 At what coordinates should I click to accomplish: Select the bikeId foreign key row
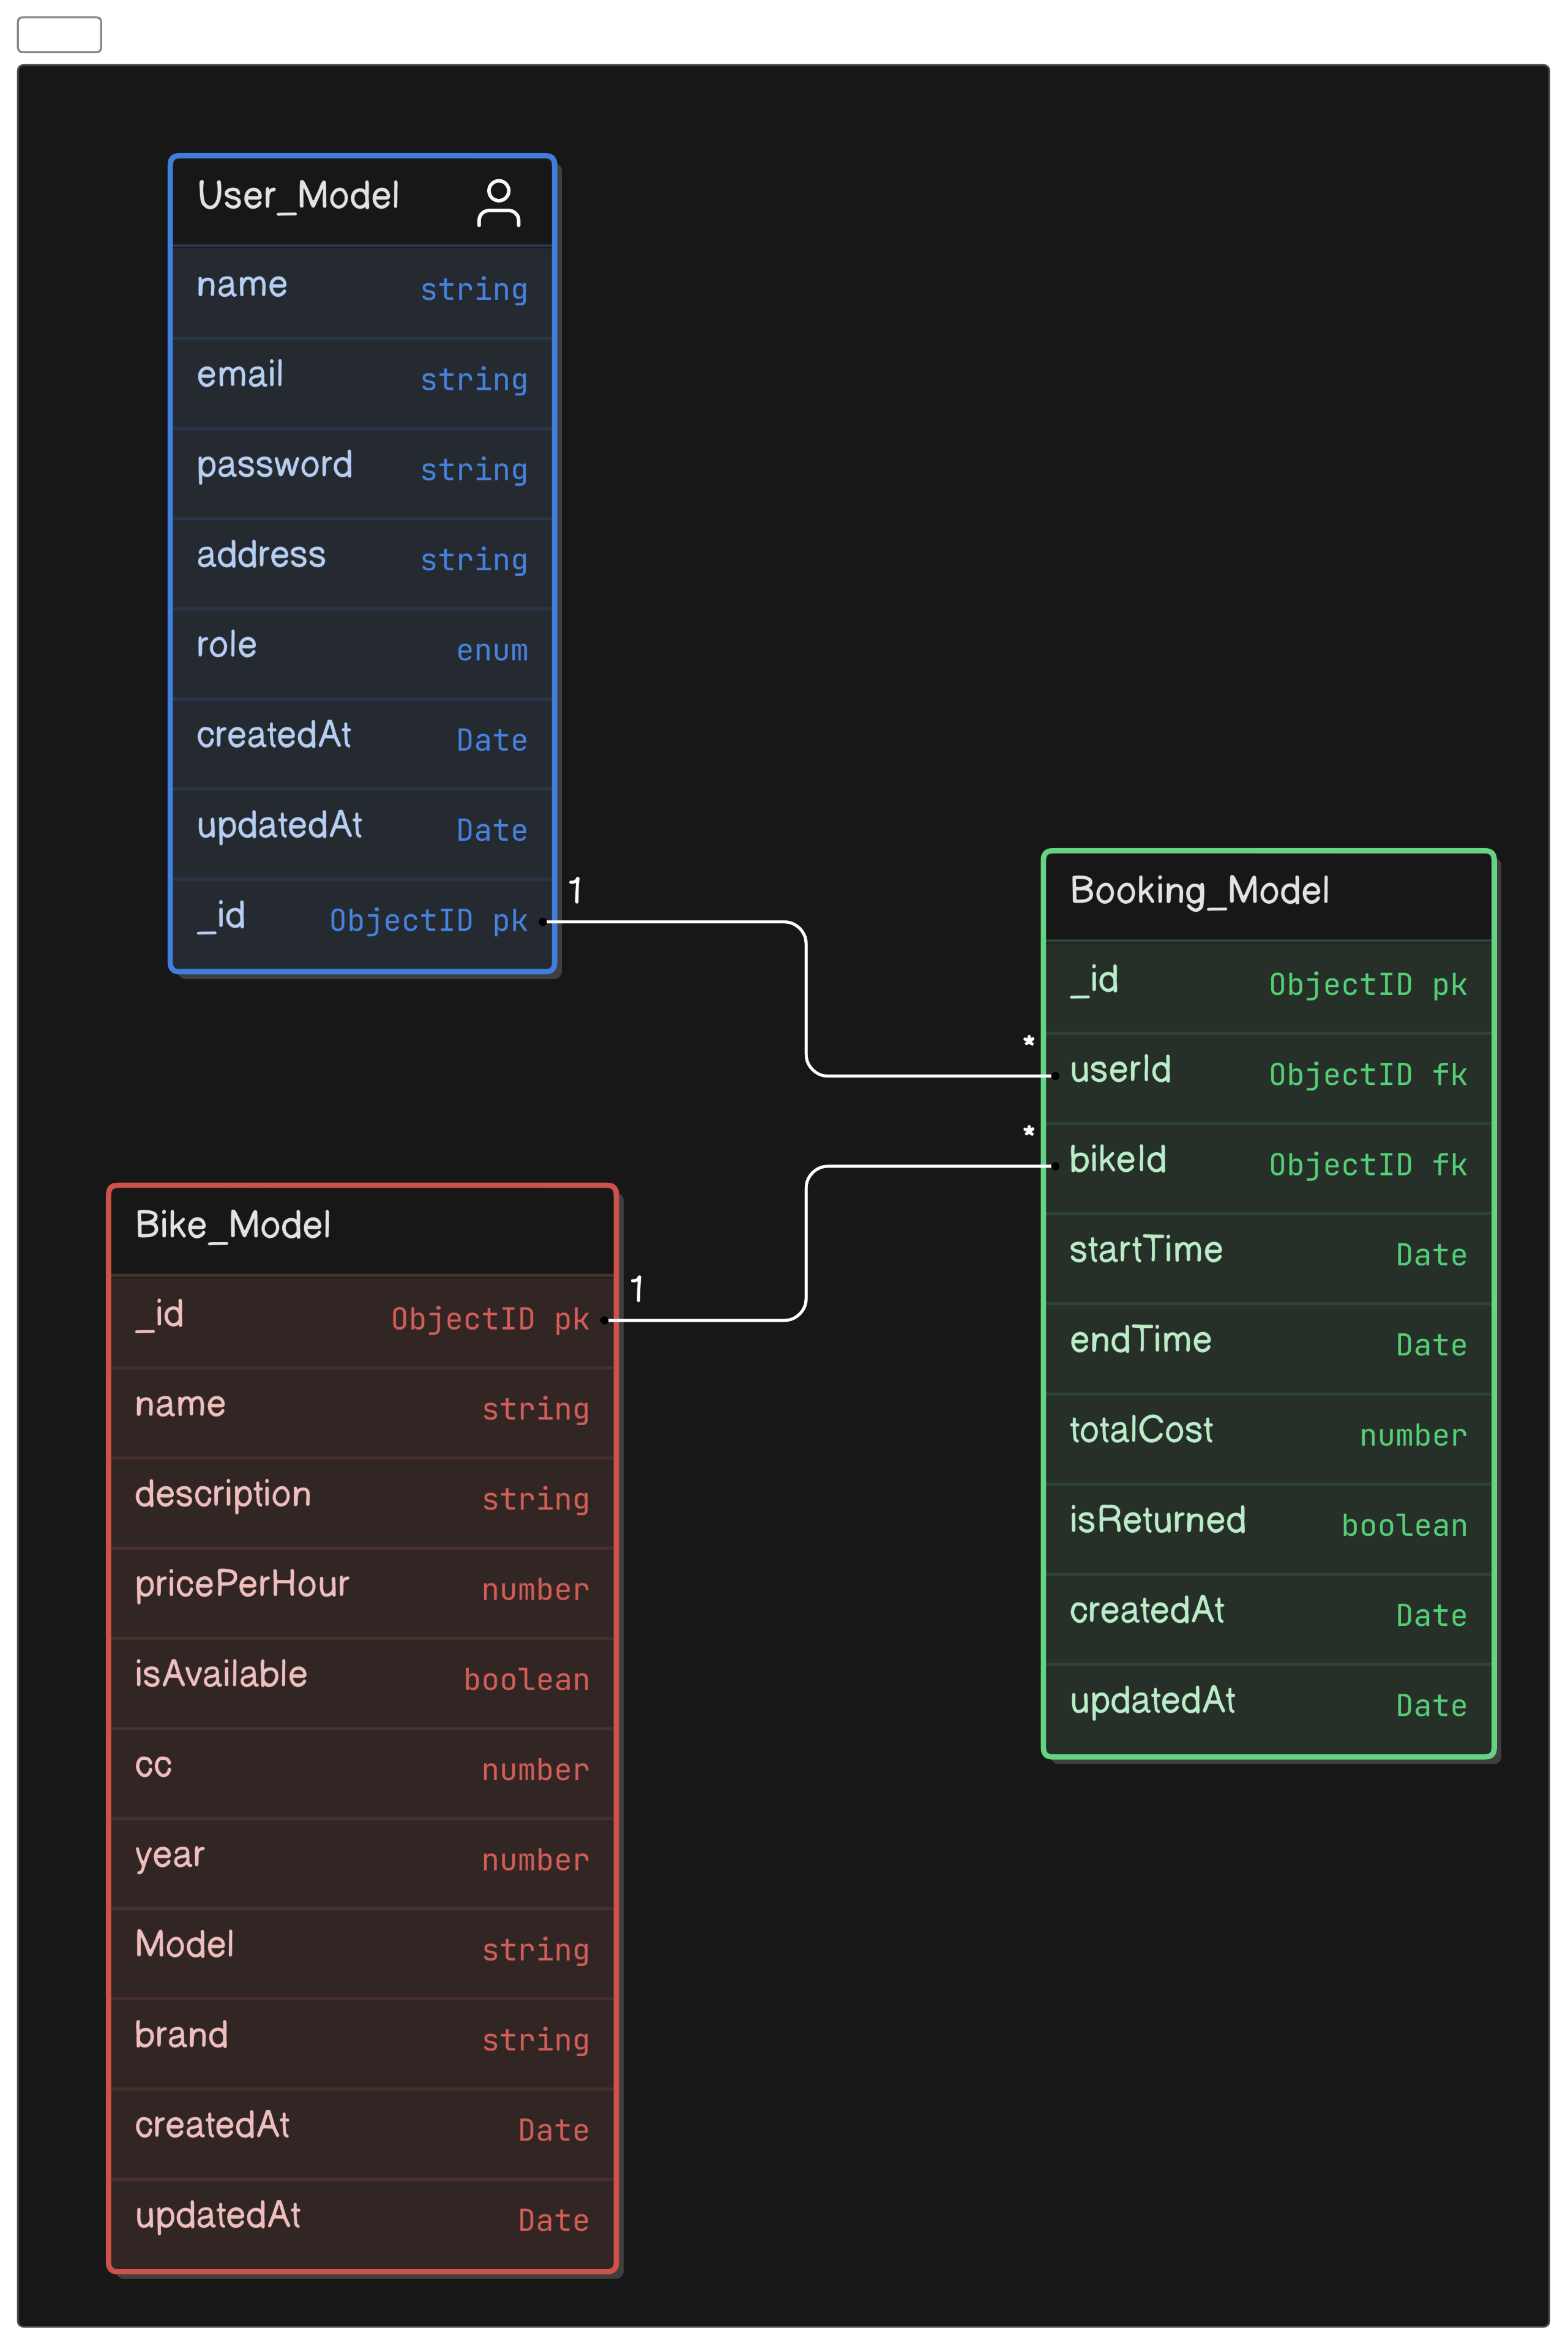(x=1267, y=1161)
